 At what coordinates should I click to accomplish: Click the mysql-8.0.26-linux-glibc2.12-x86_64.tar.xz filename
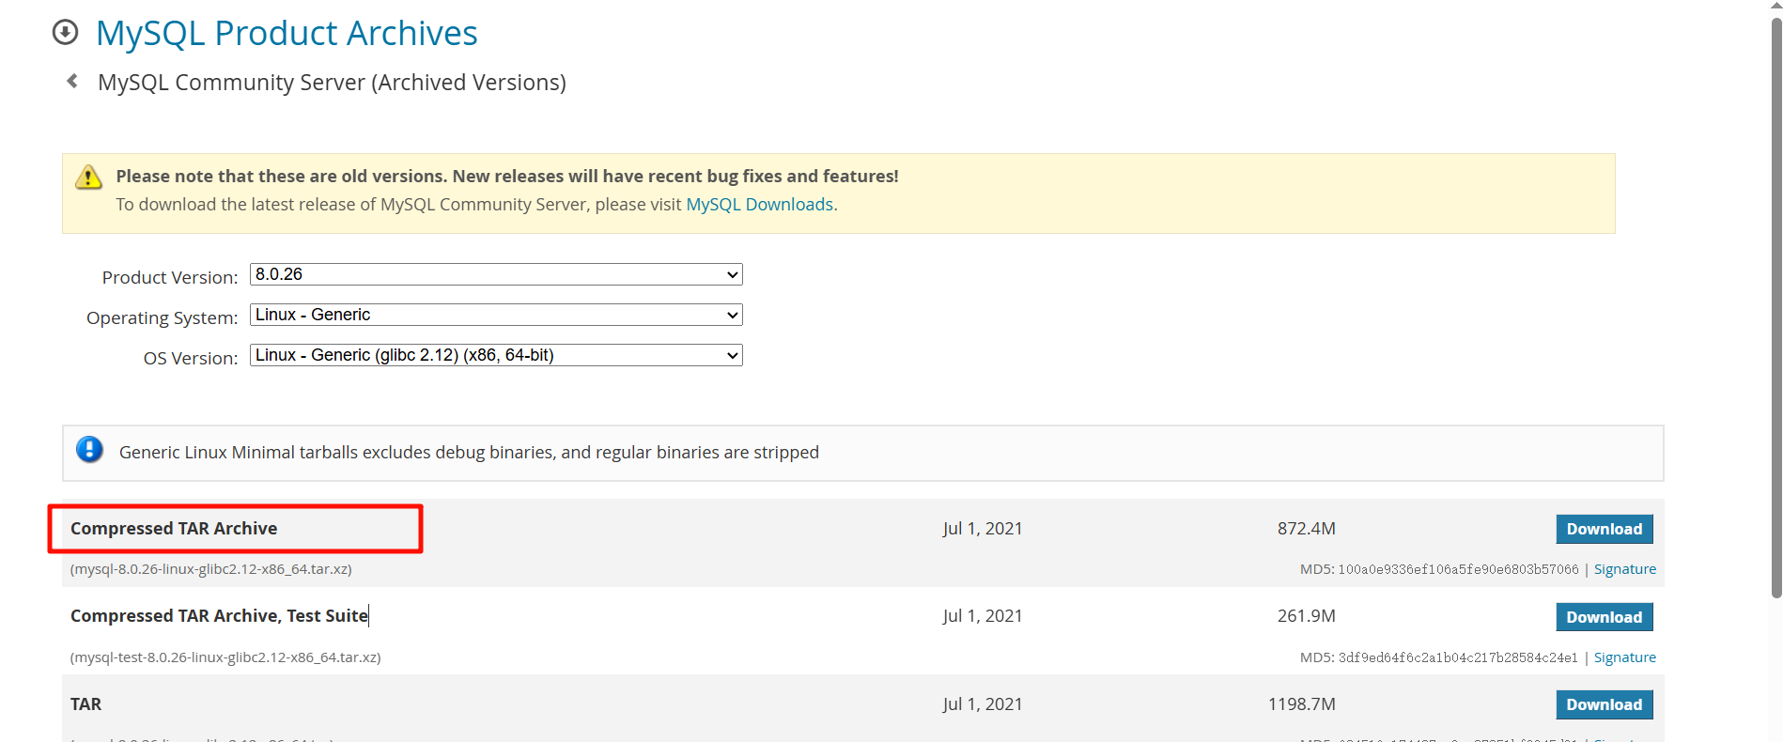[211, 569]
